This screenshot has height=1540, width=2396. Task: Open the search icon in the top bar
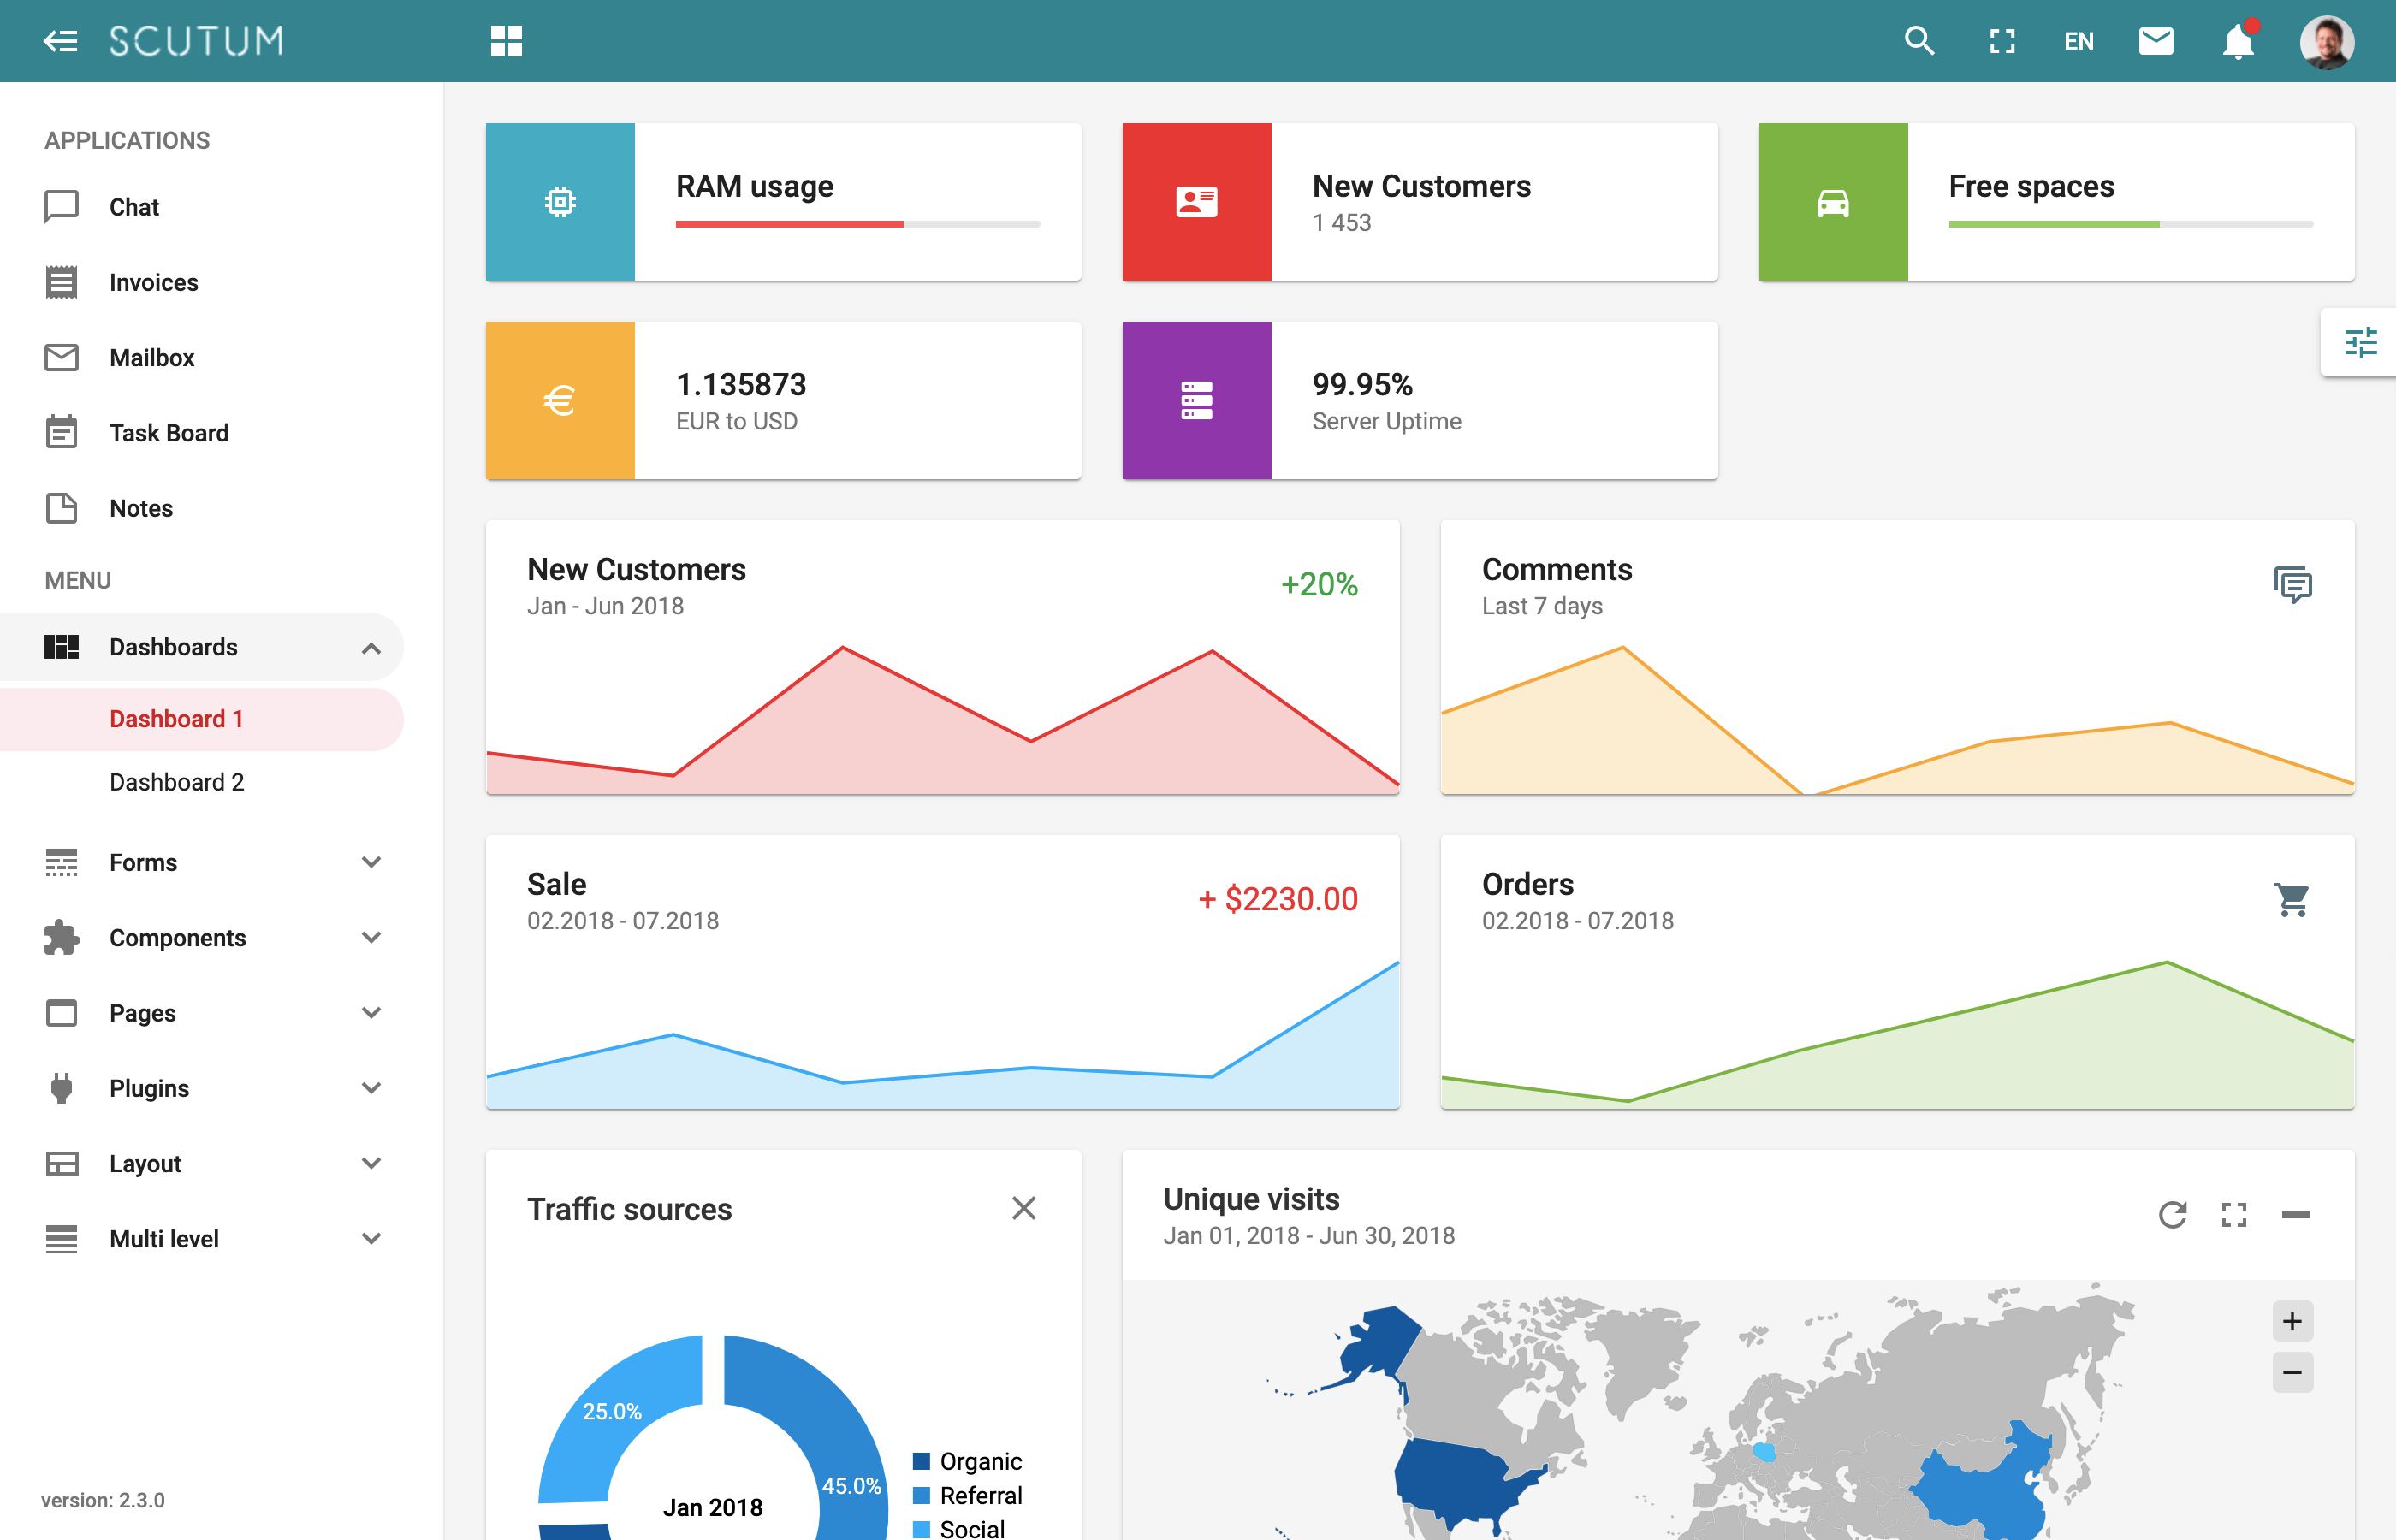(1919, 41)
